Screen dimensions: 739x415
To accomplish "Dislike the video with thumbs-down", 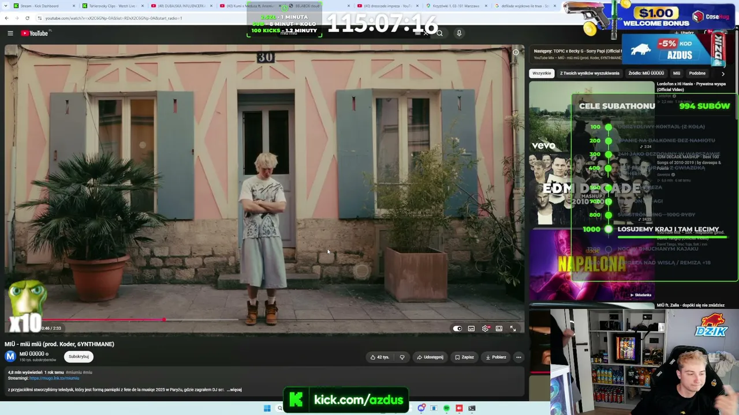I will (x=402, y=357).
